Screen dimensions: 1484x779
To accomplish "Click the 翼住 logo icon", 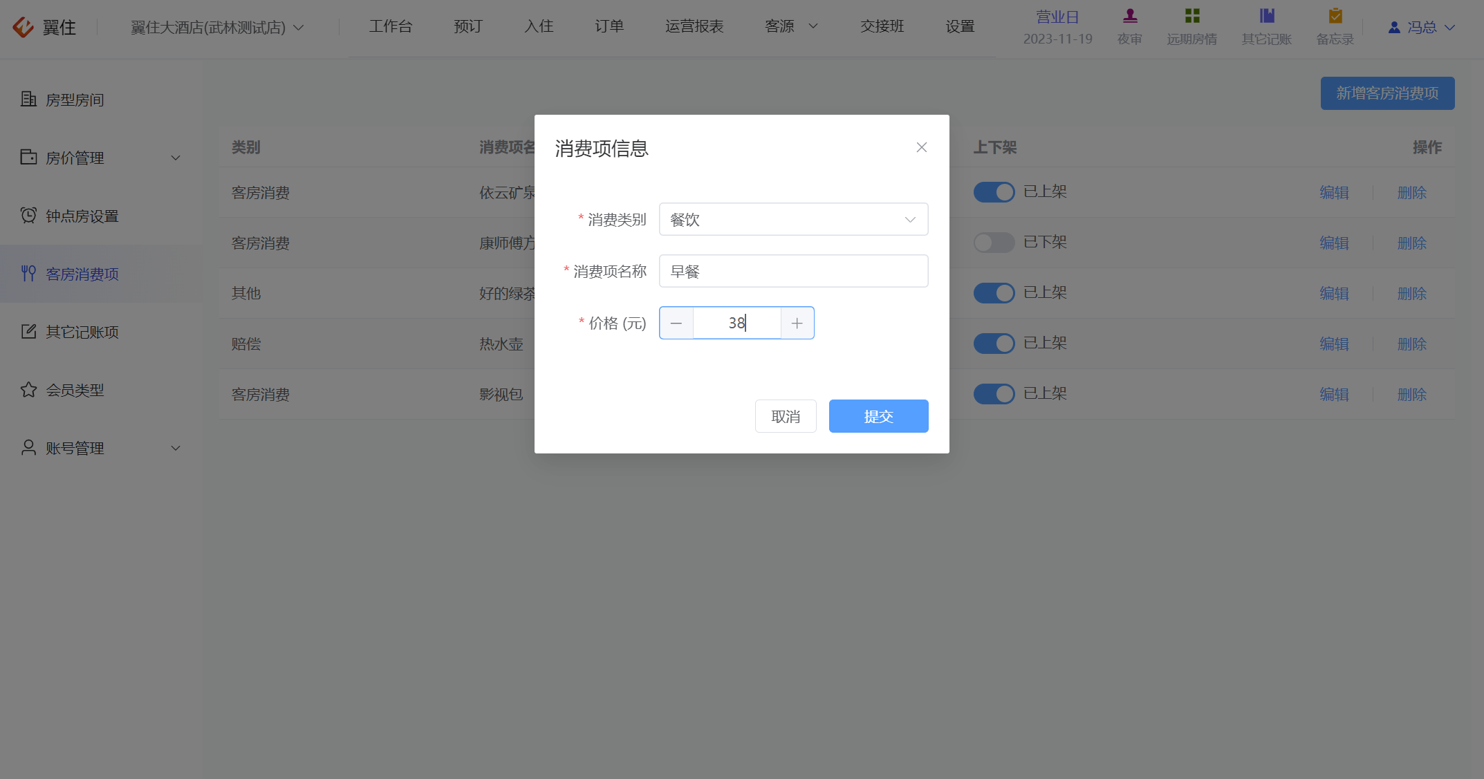I will click(x=23, y=27).
